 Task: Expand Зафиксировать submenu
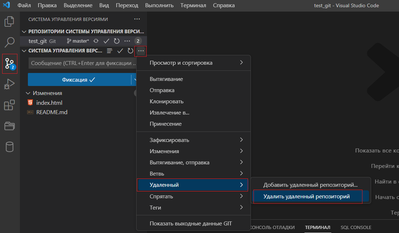pyautogui.click(x=194, y=140)
